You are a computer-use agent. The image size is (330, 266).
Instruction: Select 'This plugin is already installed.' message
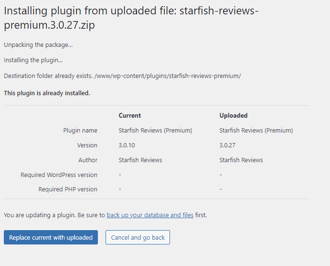(x=47, y=93)
